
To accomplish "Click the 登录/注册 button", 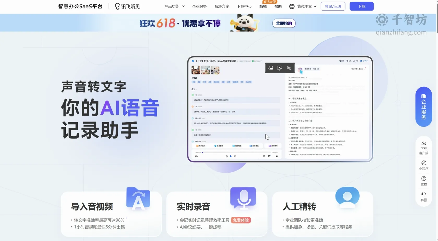I will pyautogui.click(x=333, y=6).
